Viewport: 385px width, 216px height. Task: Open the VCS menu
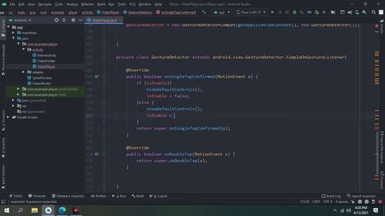[132, 4]
